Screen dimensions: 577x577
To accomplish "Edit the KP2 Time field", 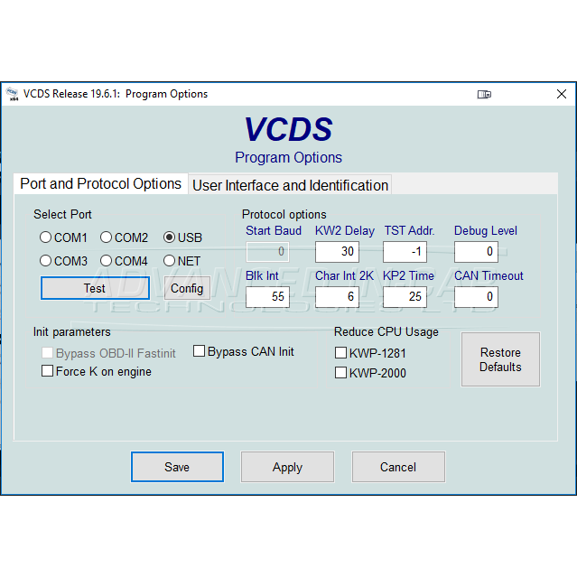I will [405, 297].
